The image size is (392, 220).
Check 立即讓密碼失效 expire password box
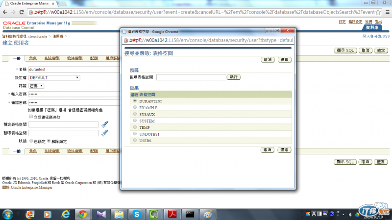(31, 116)
